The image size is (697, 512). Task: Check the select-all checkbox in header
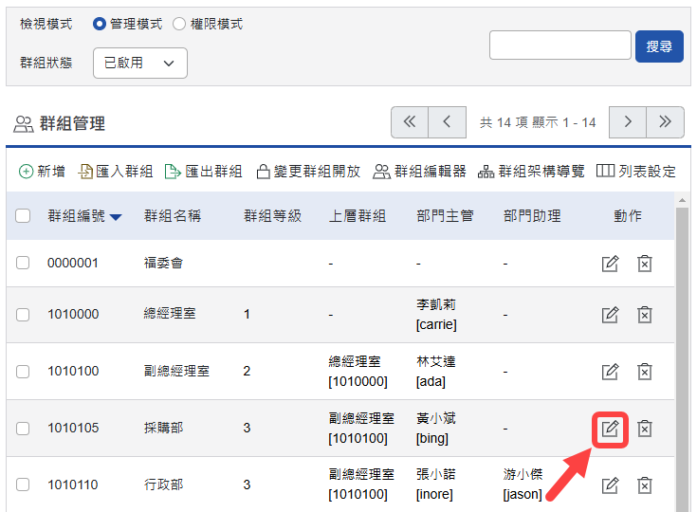click(x=23, y=215)
